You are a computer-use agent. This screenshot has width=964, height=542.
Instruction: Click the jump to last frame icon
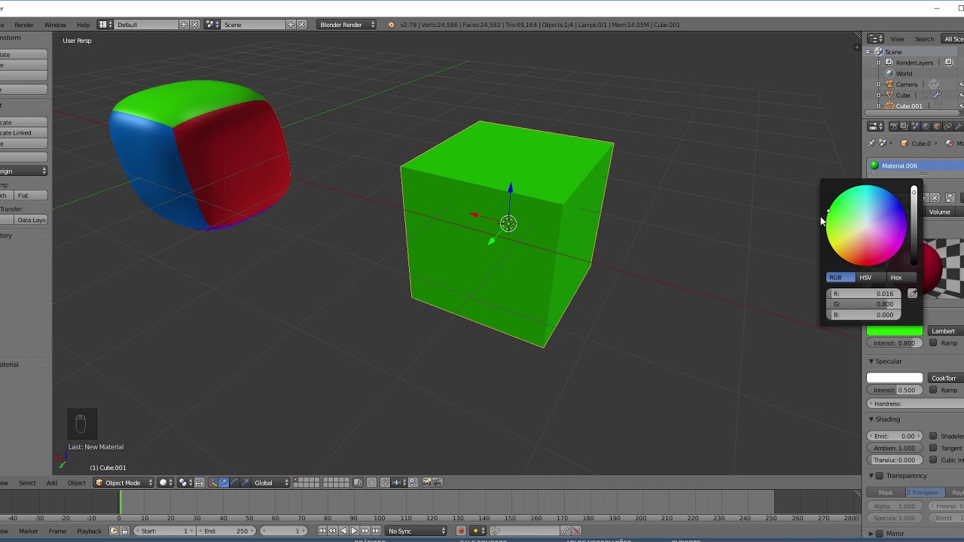376,531
